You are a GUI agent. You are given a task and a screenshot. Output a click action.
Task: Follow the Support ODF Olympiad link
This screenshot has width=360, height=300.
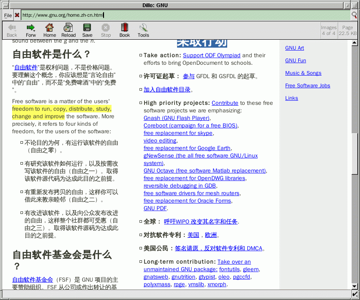(x=211, y=55)
